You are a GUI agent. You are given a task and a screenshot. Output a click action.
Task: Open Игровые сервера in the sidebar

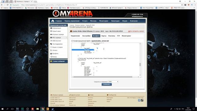coord(58,34)
